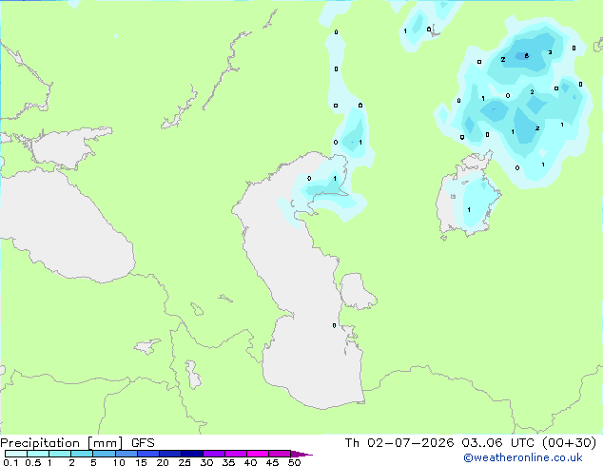Click the 30–35 mm purple legend box
This screenshot has width=603, height=466.
[x=214, y=454]
